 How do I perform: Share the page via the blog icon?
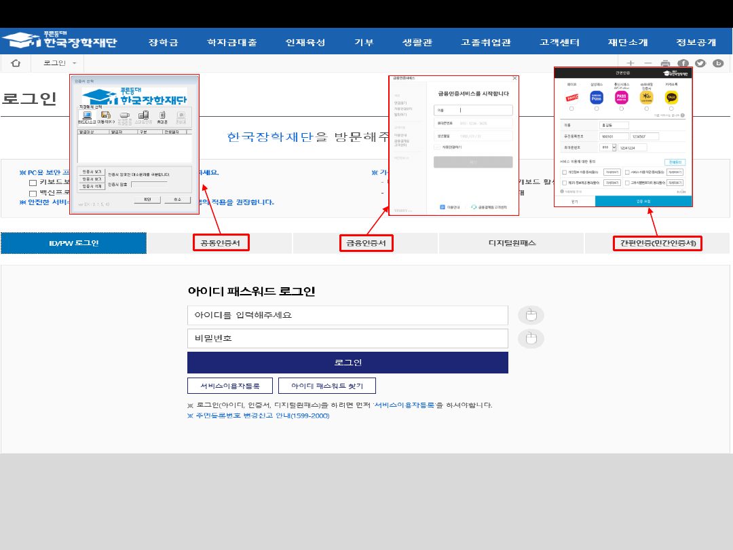pyautogui.click(x=718, y=63)
